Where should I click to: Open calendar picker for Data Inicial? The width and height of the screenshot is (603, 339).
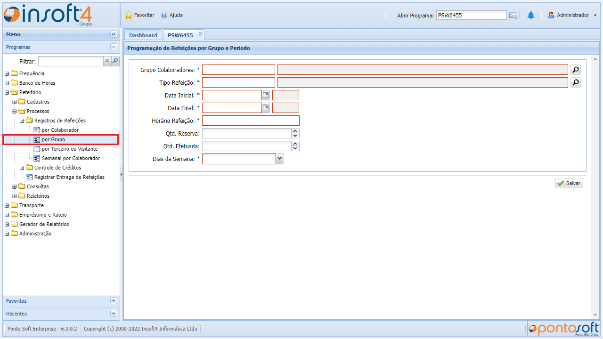(x=266, y=95)
